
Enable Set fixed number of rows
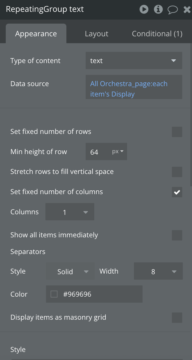177,132
